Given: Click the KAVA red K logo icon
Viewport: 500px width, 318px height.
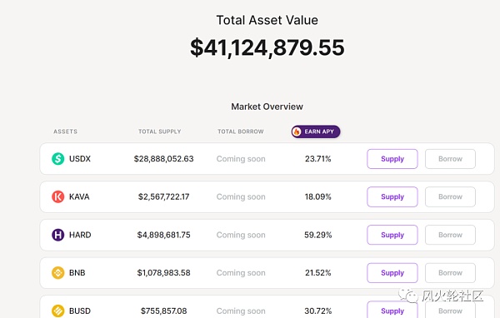Looking at the screenshot, I should [58, 196].
